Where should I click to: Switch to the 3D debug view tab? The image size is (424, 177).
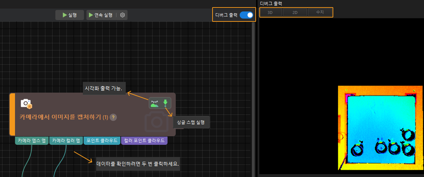[x=270, y=13]
